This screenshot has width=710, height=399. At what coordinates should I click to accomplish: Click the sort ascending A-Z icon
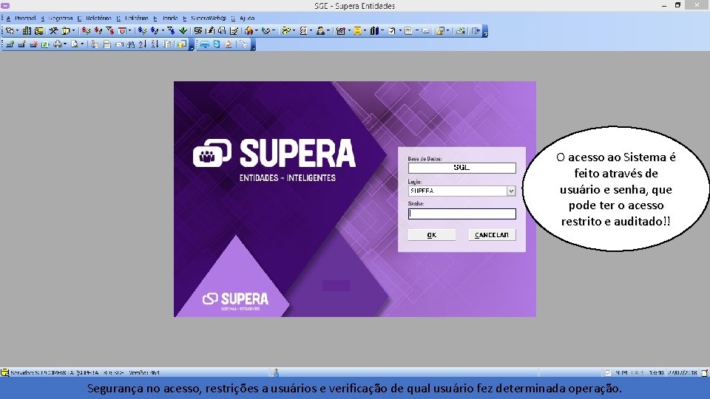(143, 44)
